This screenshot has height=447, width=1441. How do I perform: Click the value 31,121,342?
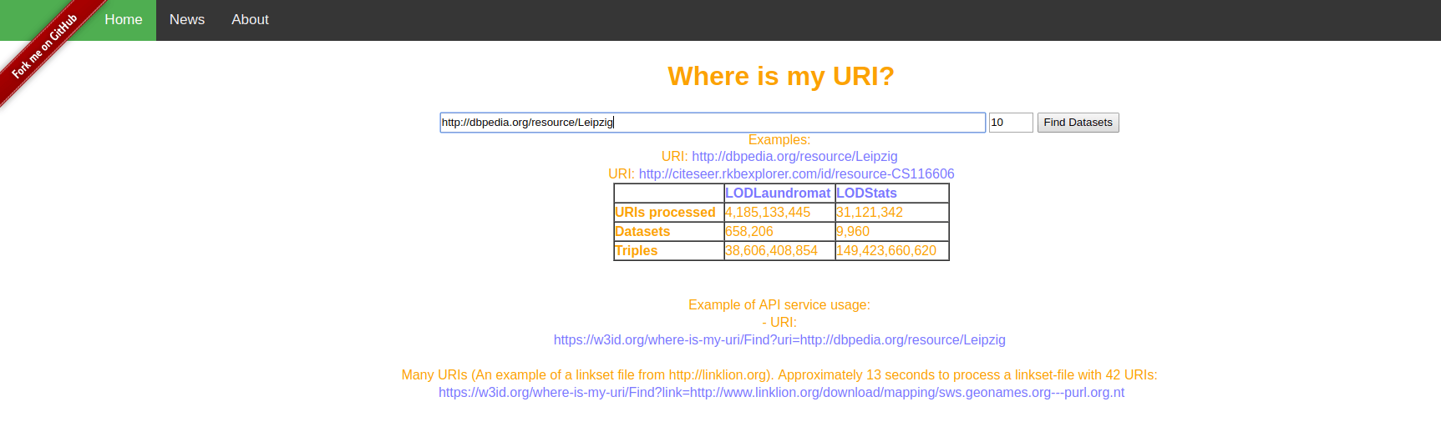click(870, 213)
